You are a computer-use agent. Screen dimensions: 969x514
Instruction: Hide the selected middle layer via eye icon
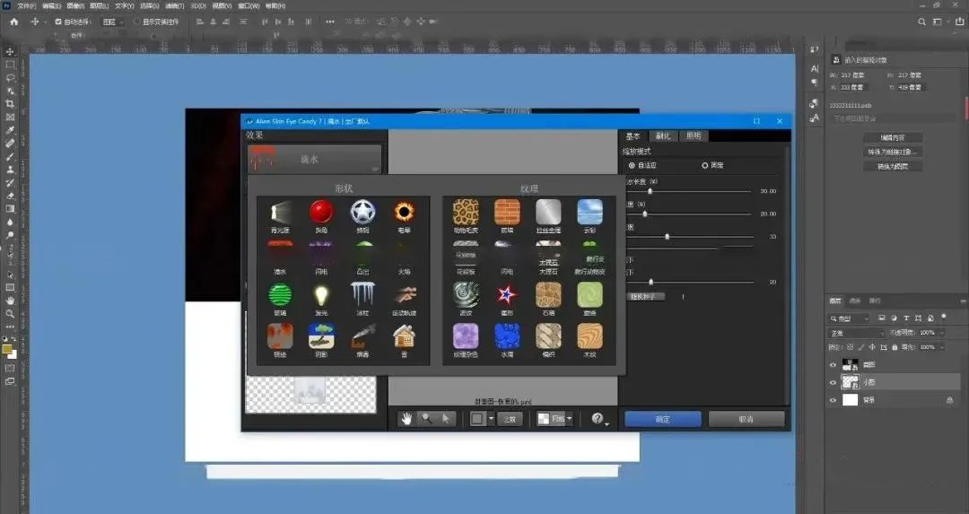833,382
